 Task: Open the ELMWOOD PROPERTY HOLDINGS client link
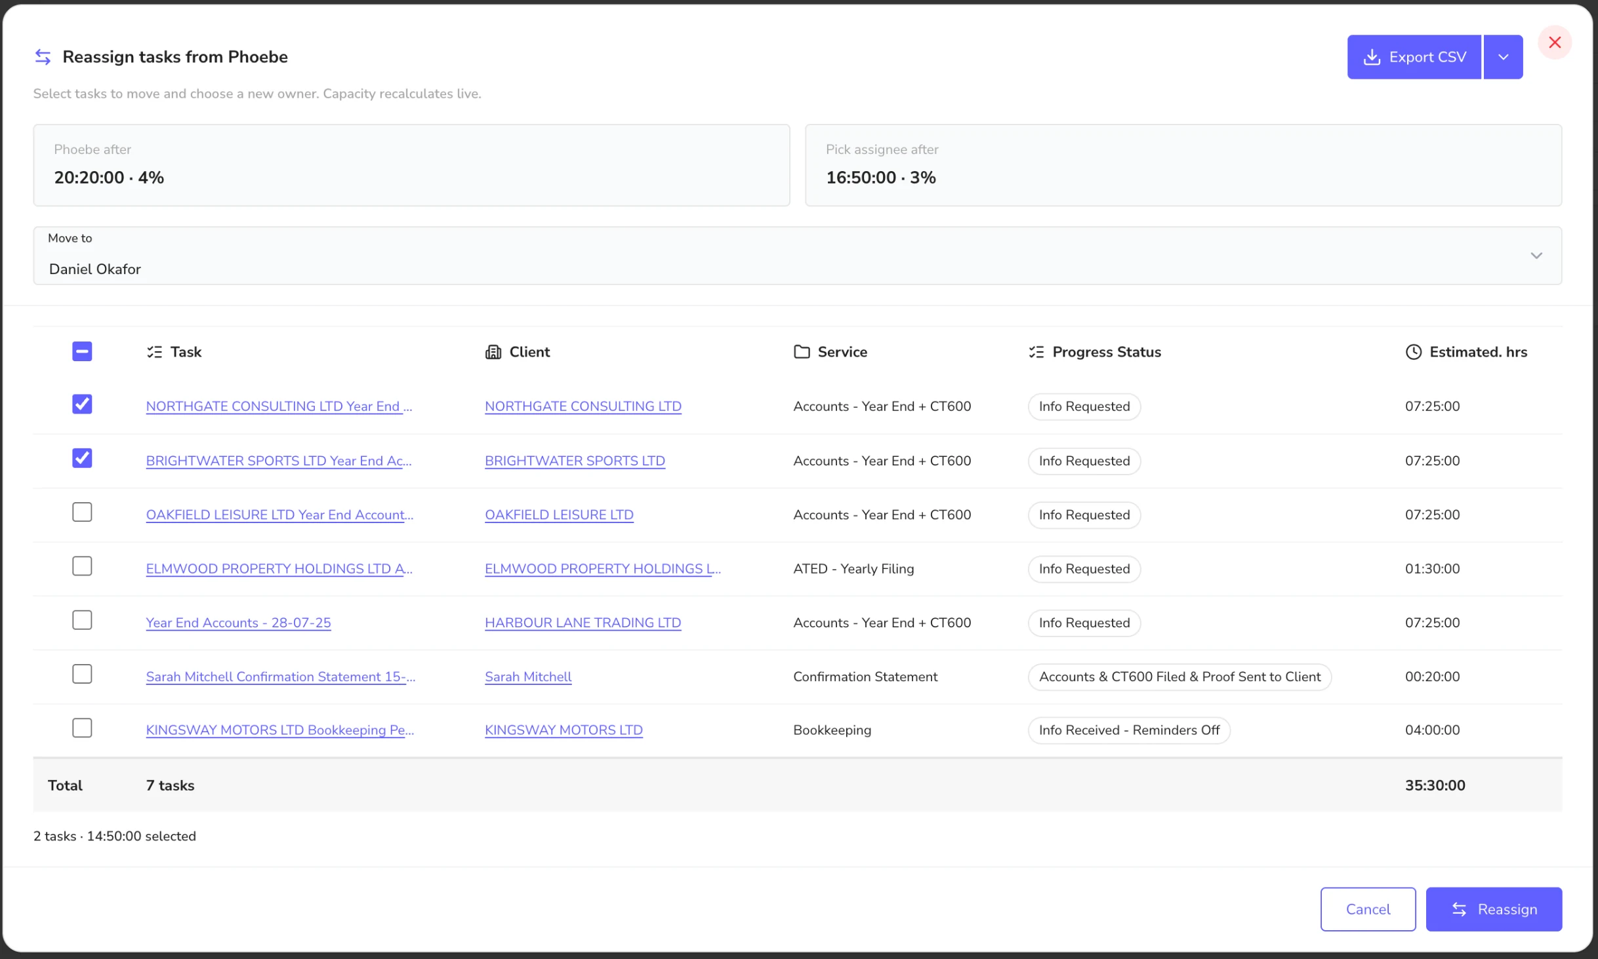(602, 569)
